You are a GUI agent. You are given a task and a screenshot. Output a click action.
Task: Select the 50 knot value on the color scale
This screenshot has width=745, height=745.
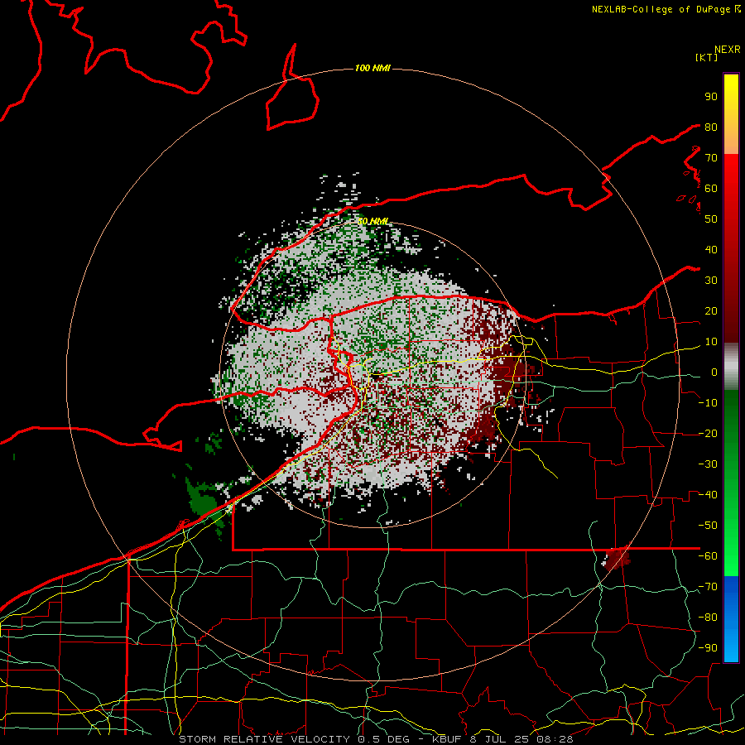[x=711, y=219]
